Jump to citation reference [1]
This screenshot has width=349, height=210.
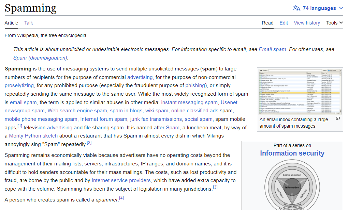(x=20, y=126)
